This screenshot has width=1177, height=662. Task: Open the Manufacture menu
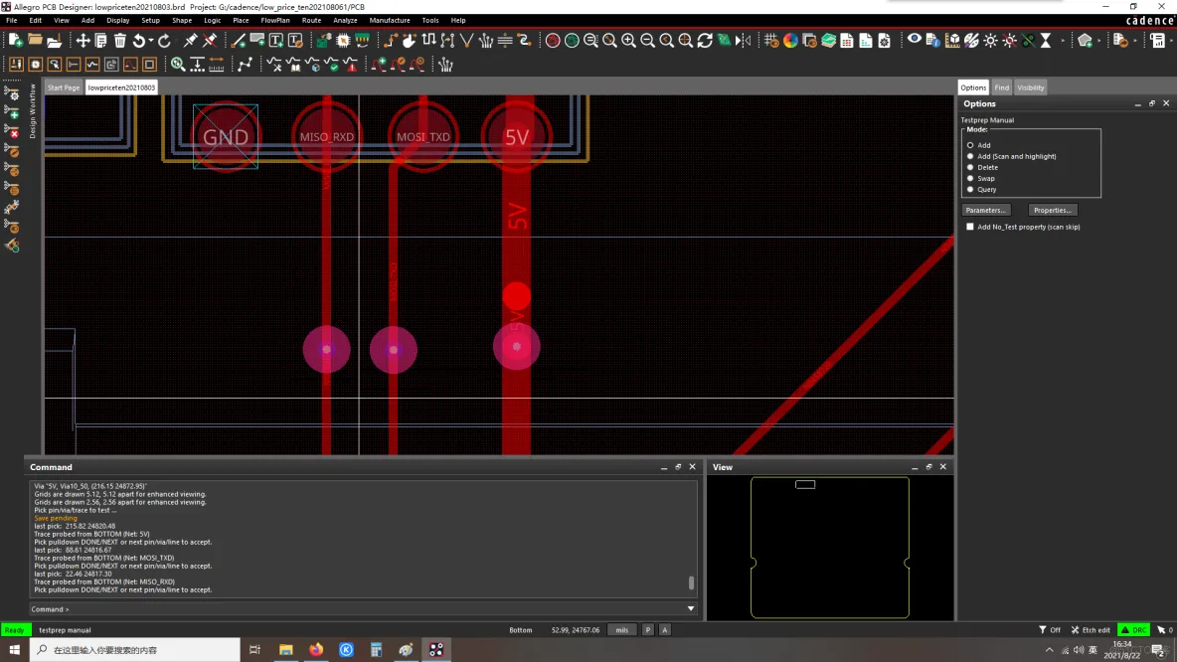coord(390,20)
